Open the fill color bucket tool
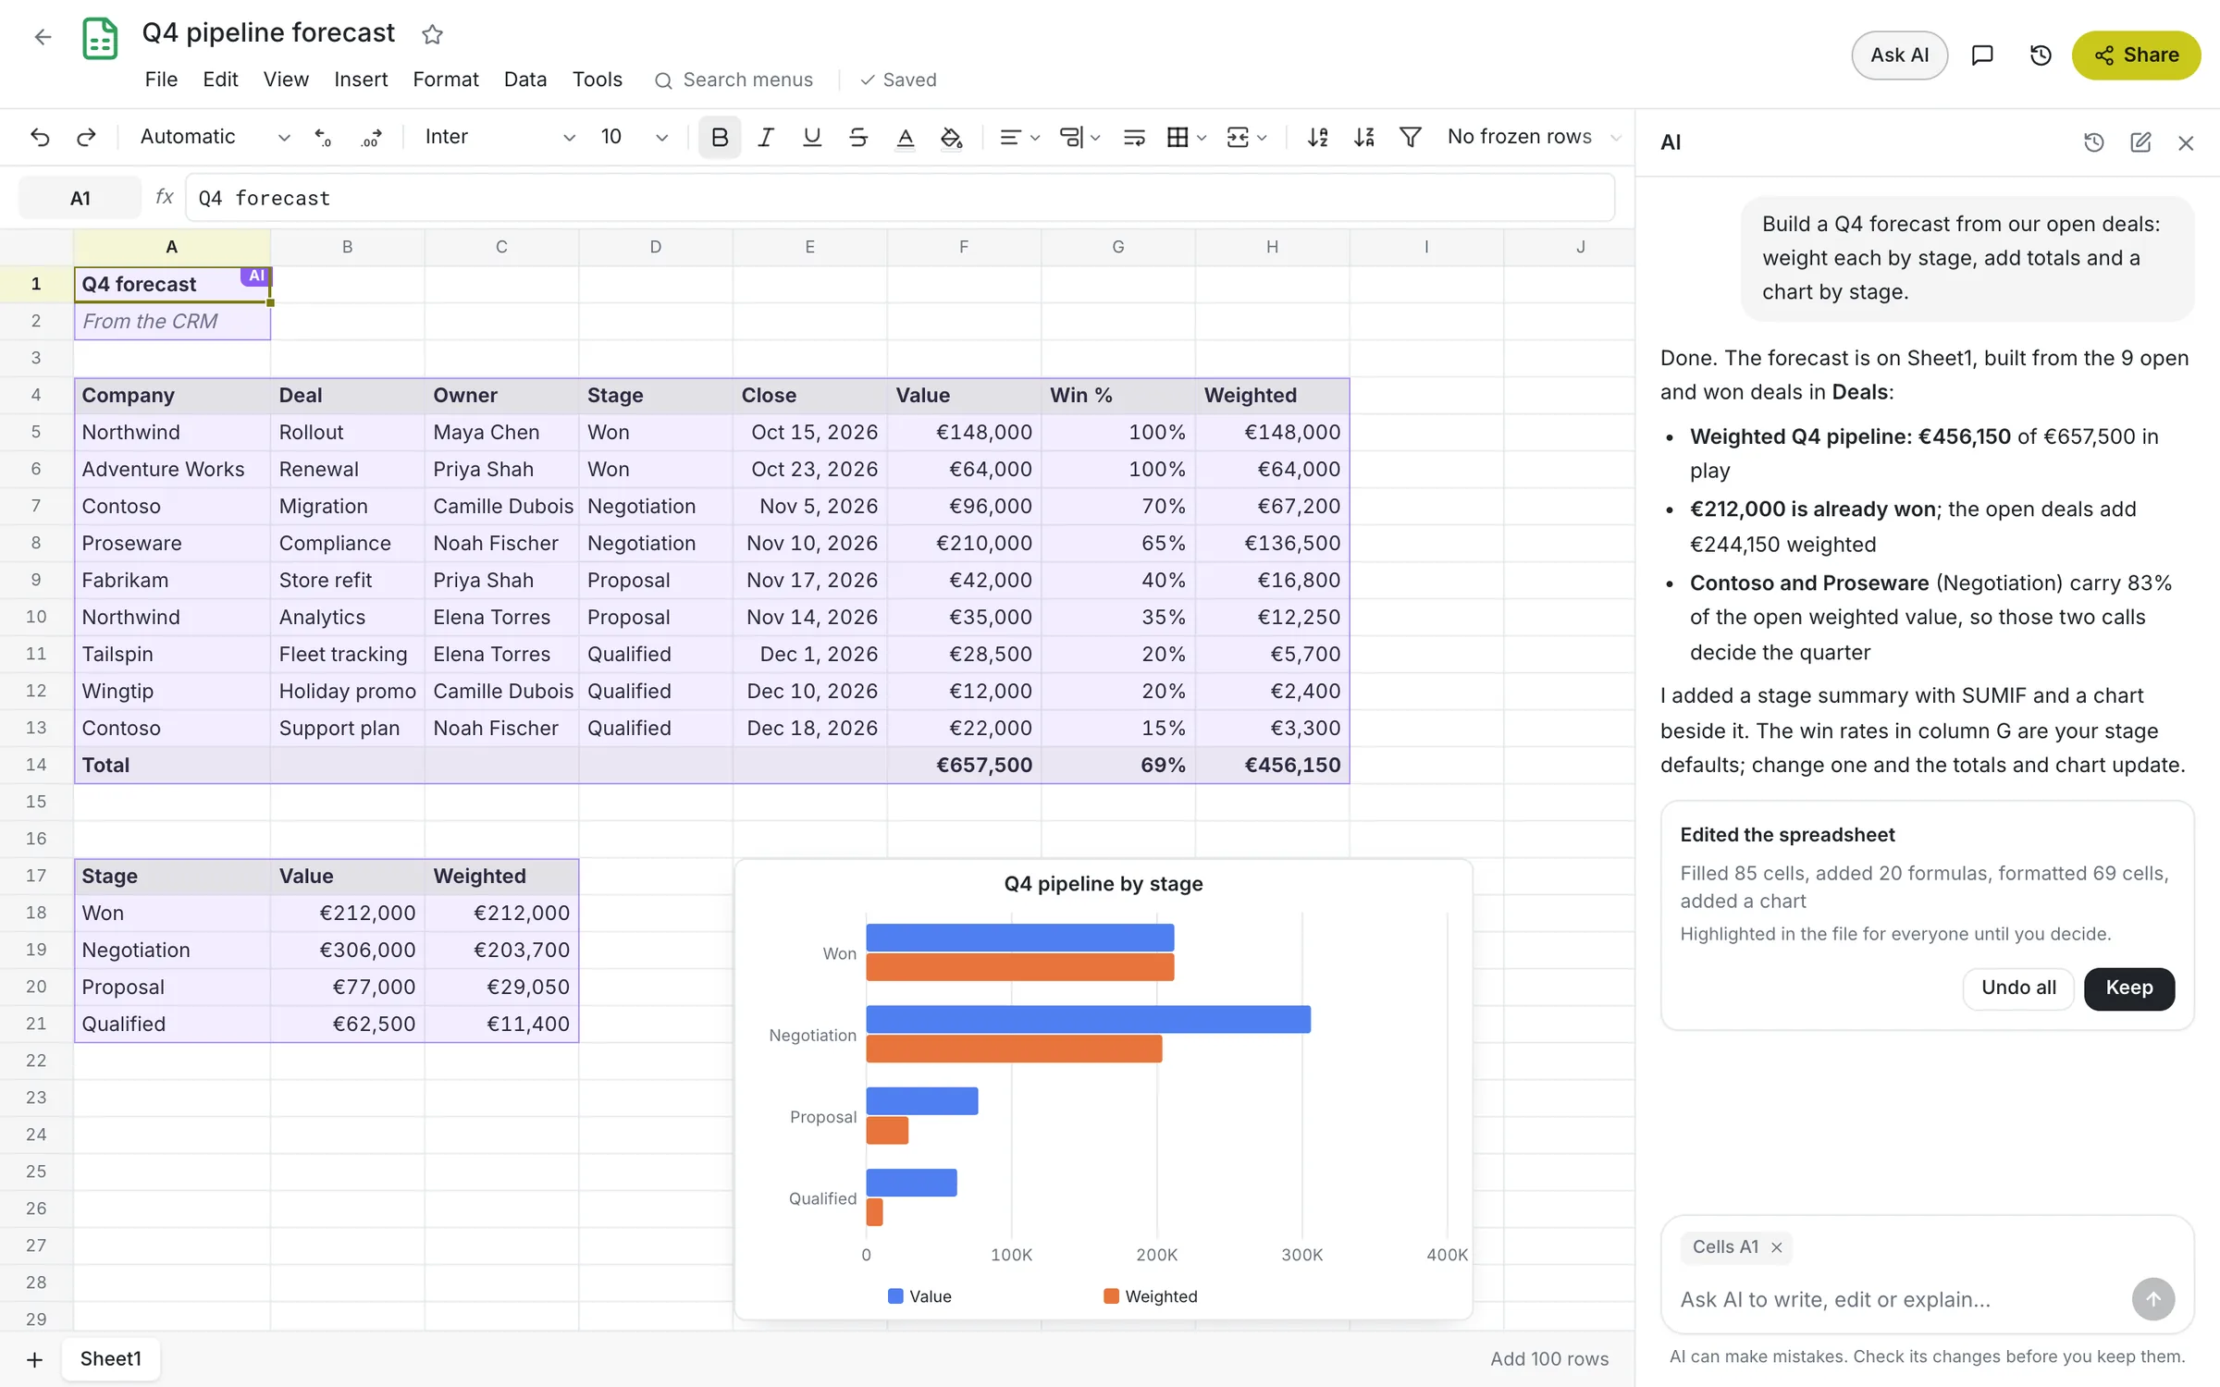 pos(951,137)
